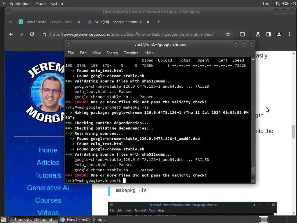Viewport: 297px width, 223px height.
Task: Open the terminal View menu
Action: click(x=97, y=53)
